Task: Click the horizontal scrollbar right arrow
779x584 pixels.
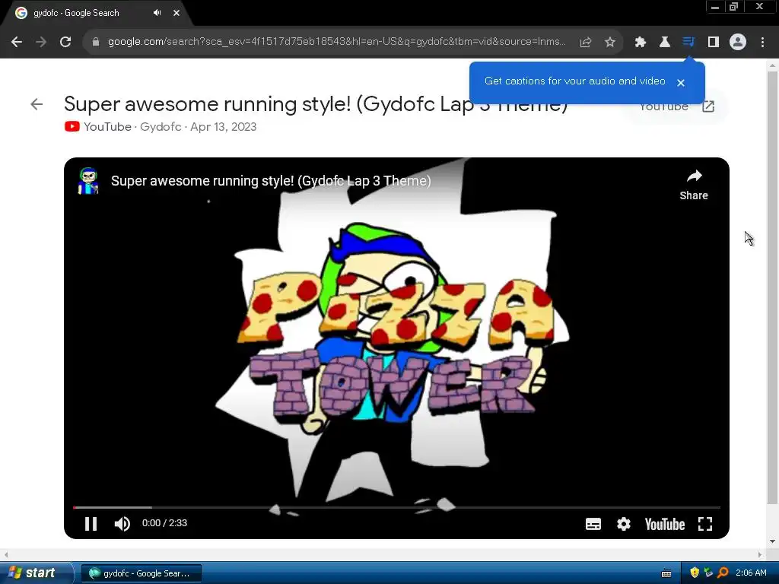Action: 760,554
